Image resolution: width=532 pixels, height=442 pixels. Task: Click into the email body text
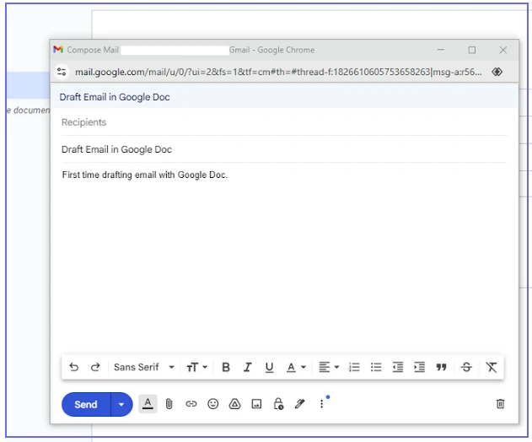pos(144,175)
